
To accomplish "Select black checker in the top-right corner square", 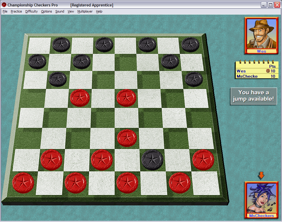I will [190, 45].
